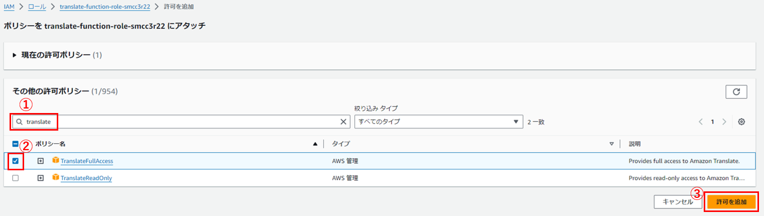The width and height of the screenshot is (764, 216).
Task: Clear the translate search text
Action: click(344, 122)
